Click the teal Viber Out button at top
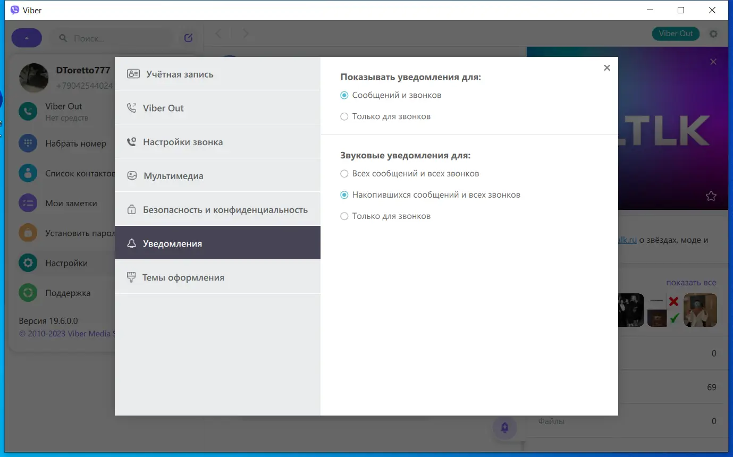 pyautogui.click(x=676, y=33)
